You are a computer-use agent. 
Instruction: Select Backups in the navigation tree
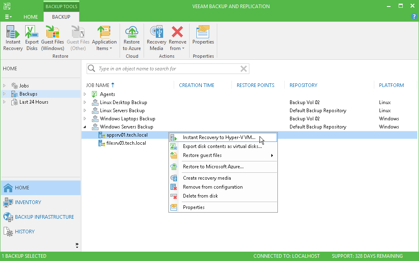28,94
